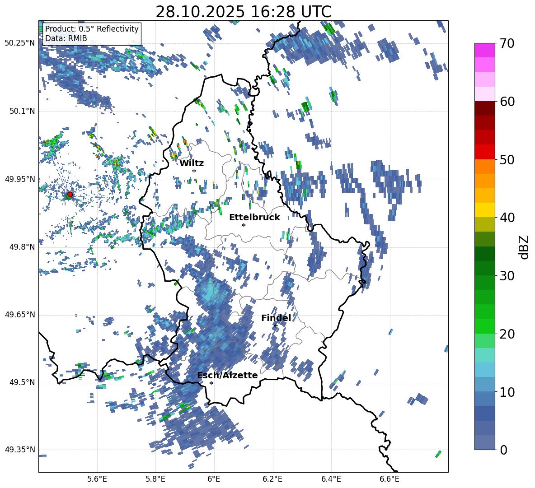535x488 pixels.
Task: Click the colorbar tick label 50
Action: (507, 159)
